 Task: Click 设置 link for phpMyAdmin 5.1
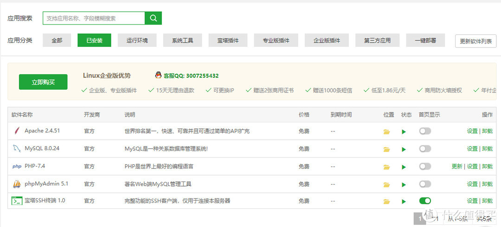(472, 184)
